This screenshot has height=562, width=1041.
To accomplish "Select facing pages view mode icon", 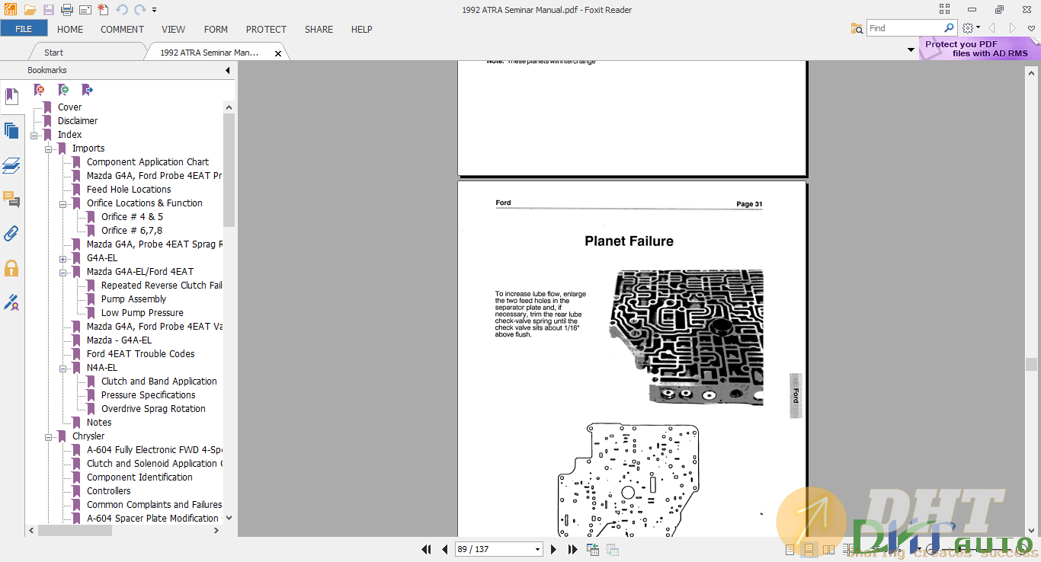I will [828, 549].
